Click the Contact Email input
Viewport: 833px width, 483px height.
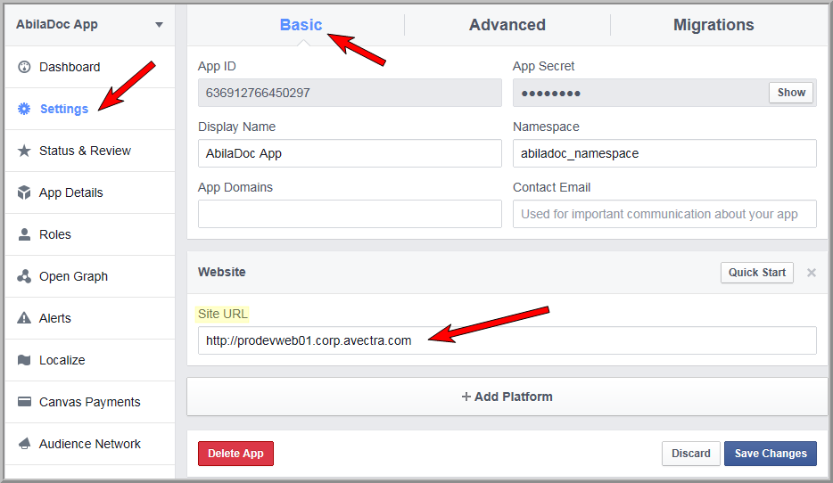tap(664, 214)
